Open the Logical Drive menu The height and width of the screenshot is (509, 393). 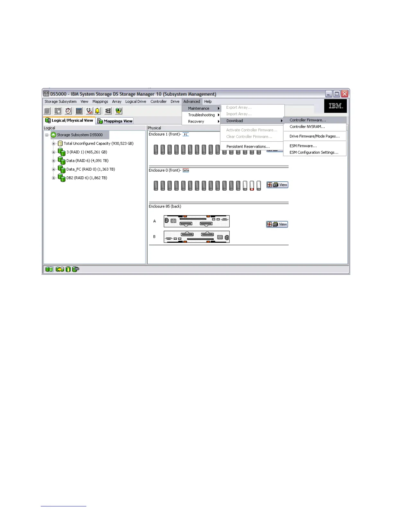tap(136, 102)
